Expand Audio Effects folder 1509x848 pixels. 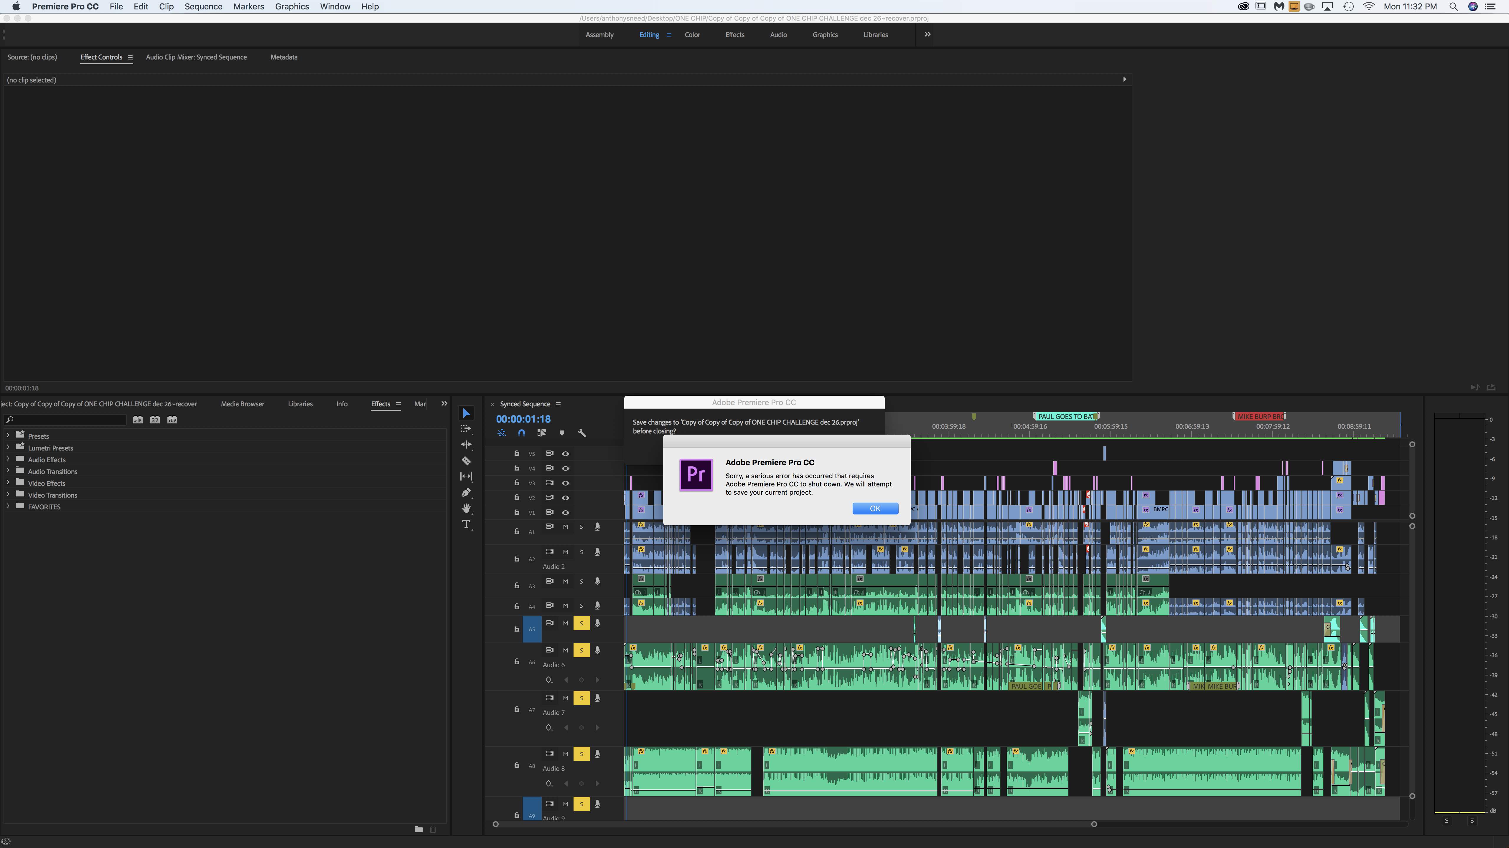[8, 459]
